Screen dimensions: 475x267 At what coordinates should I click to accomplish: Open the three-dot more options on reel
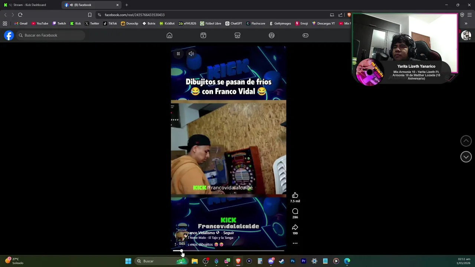[x=295, y=243]
